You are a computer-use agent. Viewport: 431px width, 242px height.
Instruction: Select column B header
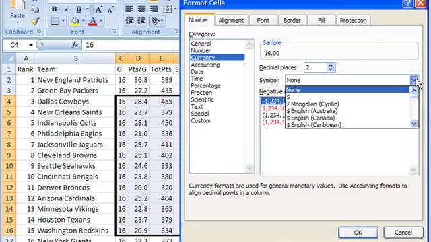(x=75, y=58)
